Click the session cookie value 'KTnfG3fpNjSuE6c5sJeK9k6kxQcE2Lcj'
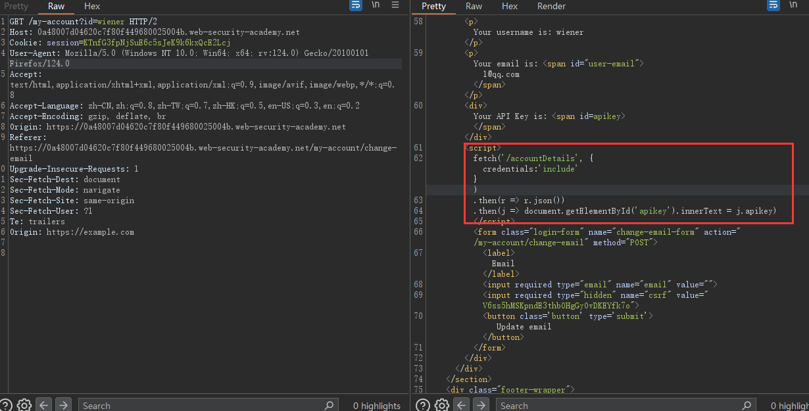809x411 pixels. coord(157,43)
